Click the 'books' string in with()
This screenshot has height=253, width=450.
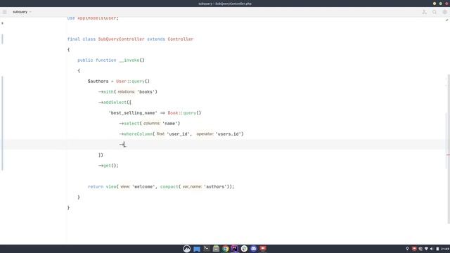click(x=146, y=92)
